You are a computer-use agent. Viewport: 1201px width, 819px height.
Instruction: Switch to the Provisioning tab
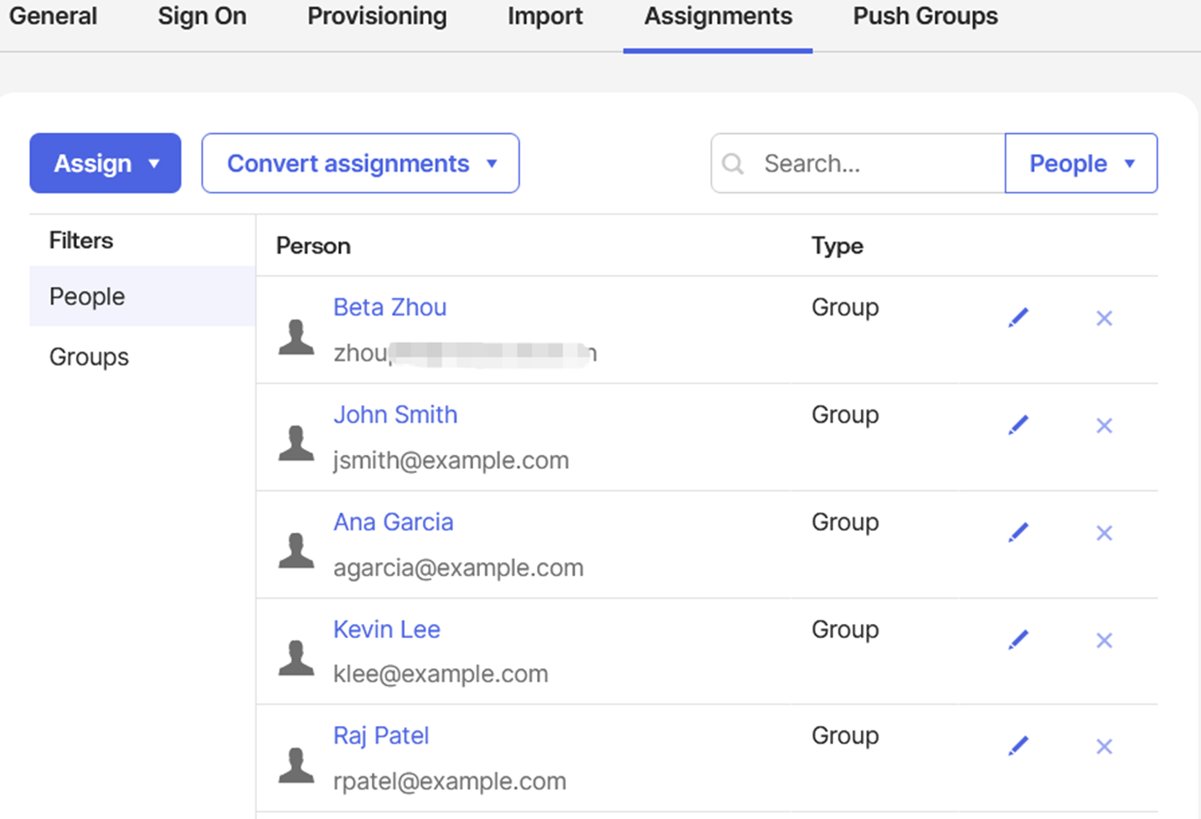pos(377,17)
